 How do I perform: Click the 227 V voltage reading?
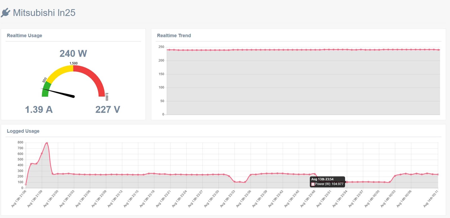108,110
